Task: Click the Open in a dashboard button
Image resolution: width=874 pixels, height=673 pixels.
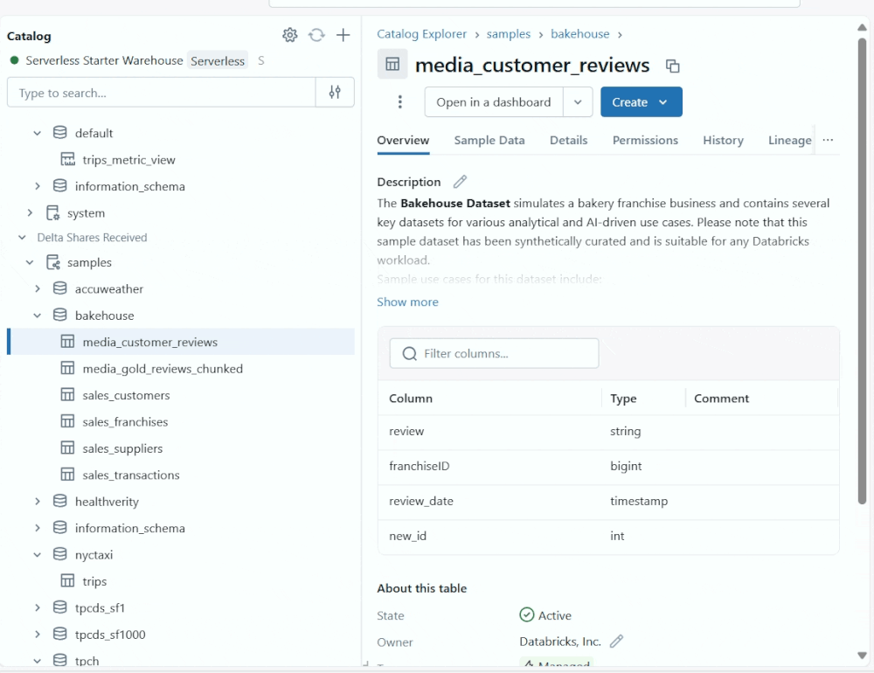Action: 494,102
